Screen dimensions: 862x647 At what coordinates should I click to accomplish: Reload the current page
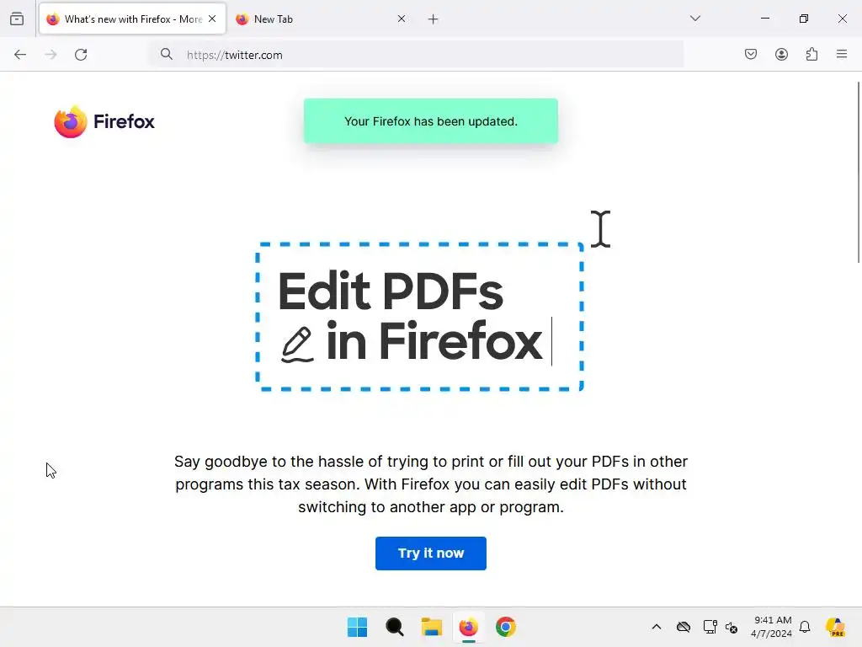point(81,55)
